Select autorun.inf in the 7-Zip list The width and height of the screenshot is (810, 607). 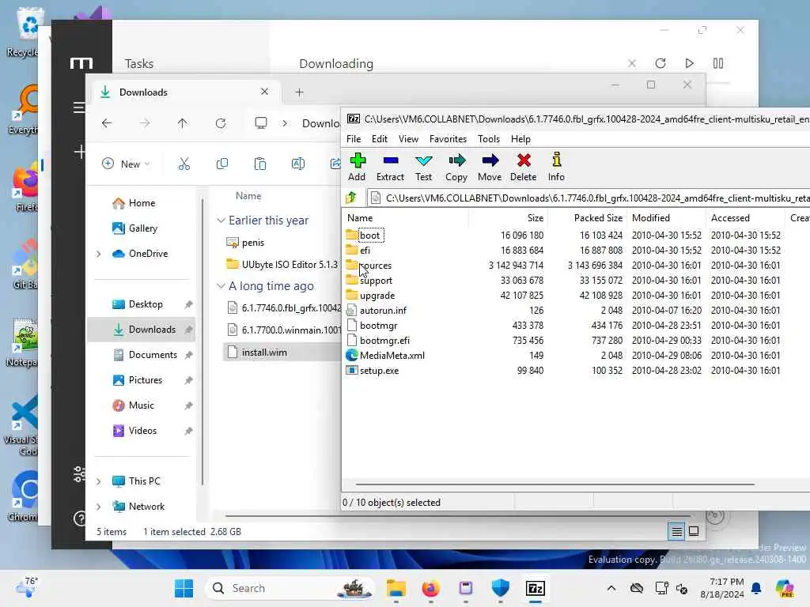pyautogui.click(x=383, y=310)
